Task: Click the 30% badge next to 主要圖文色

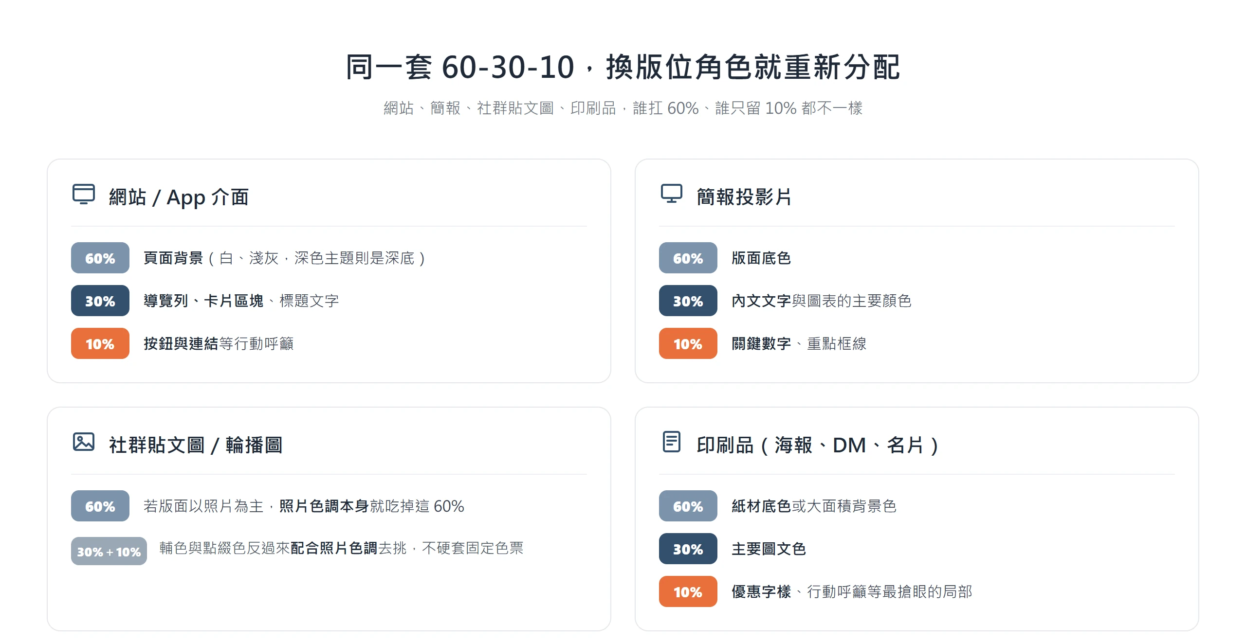Action: pyautogui.click(x=688, y=549)
